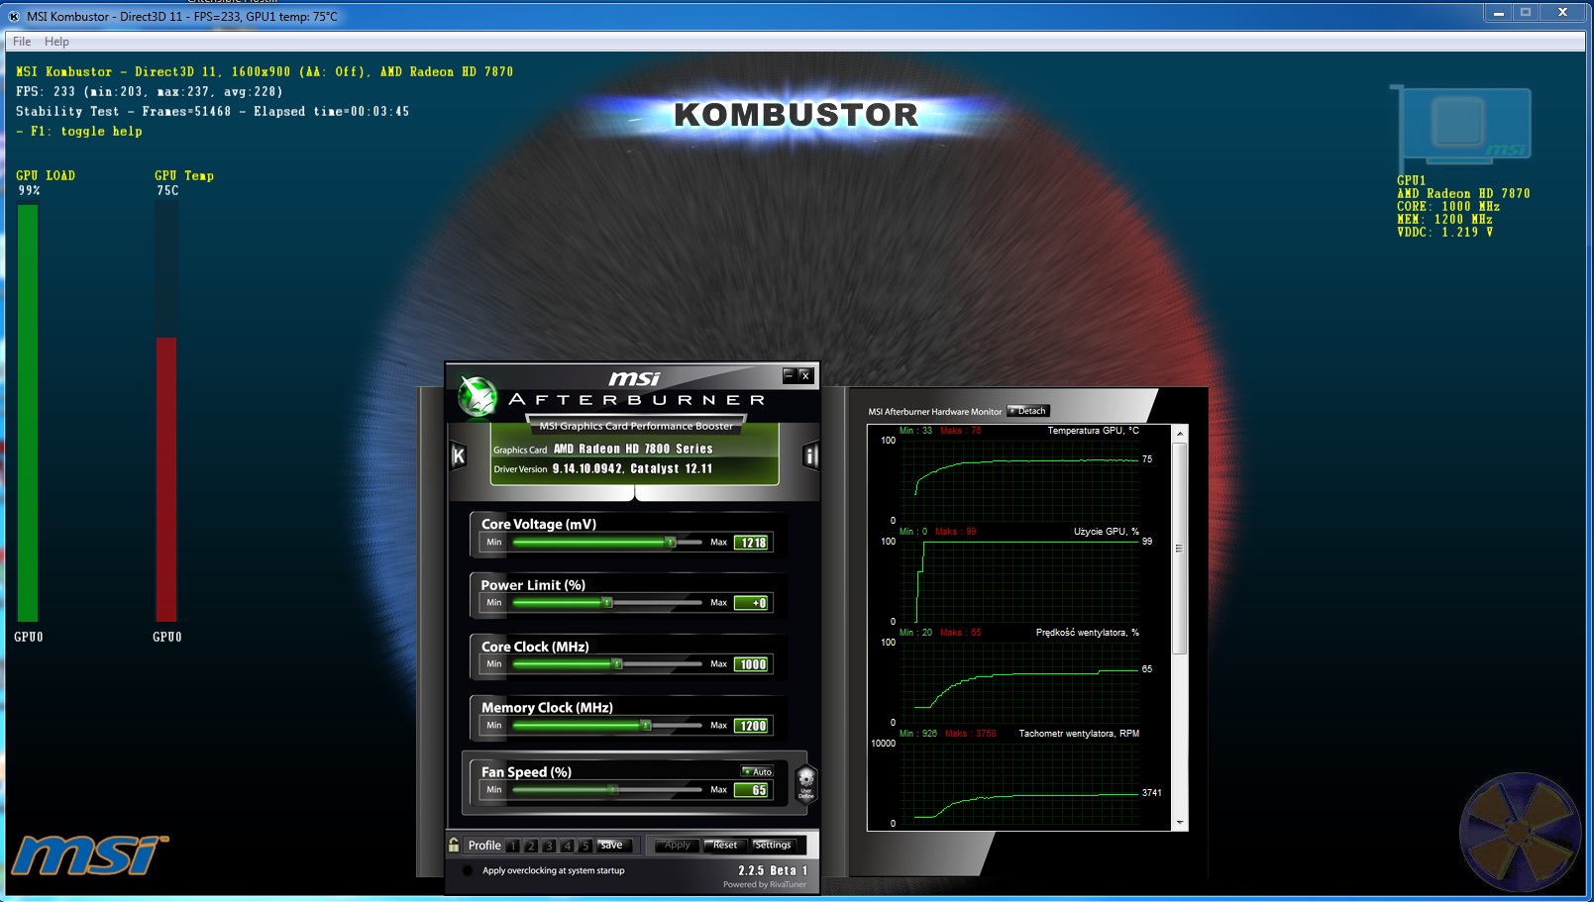The image size is (1594, 902).
Task: Open the File menu in Kombustor
Action: coord(22,42)
